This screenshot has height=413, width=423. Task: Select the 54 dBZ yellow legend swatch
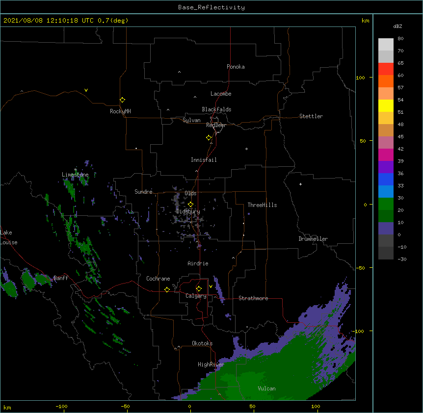(x=386, y=105)
